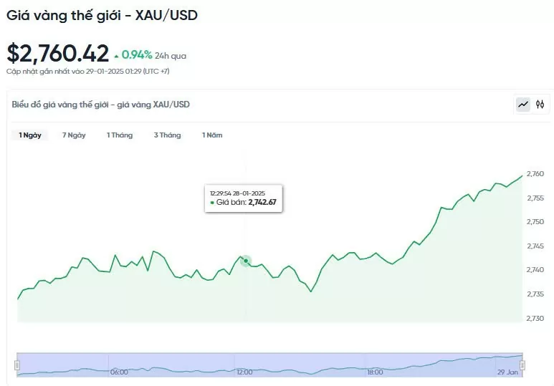The height and width of the screenshot is (386, 554).
Task: Click the 18:00 mark in navigator
Action: point(374,372)
